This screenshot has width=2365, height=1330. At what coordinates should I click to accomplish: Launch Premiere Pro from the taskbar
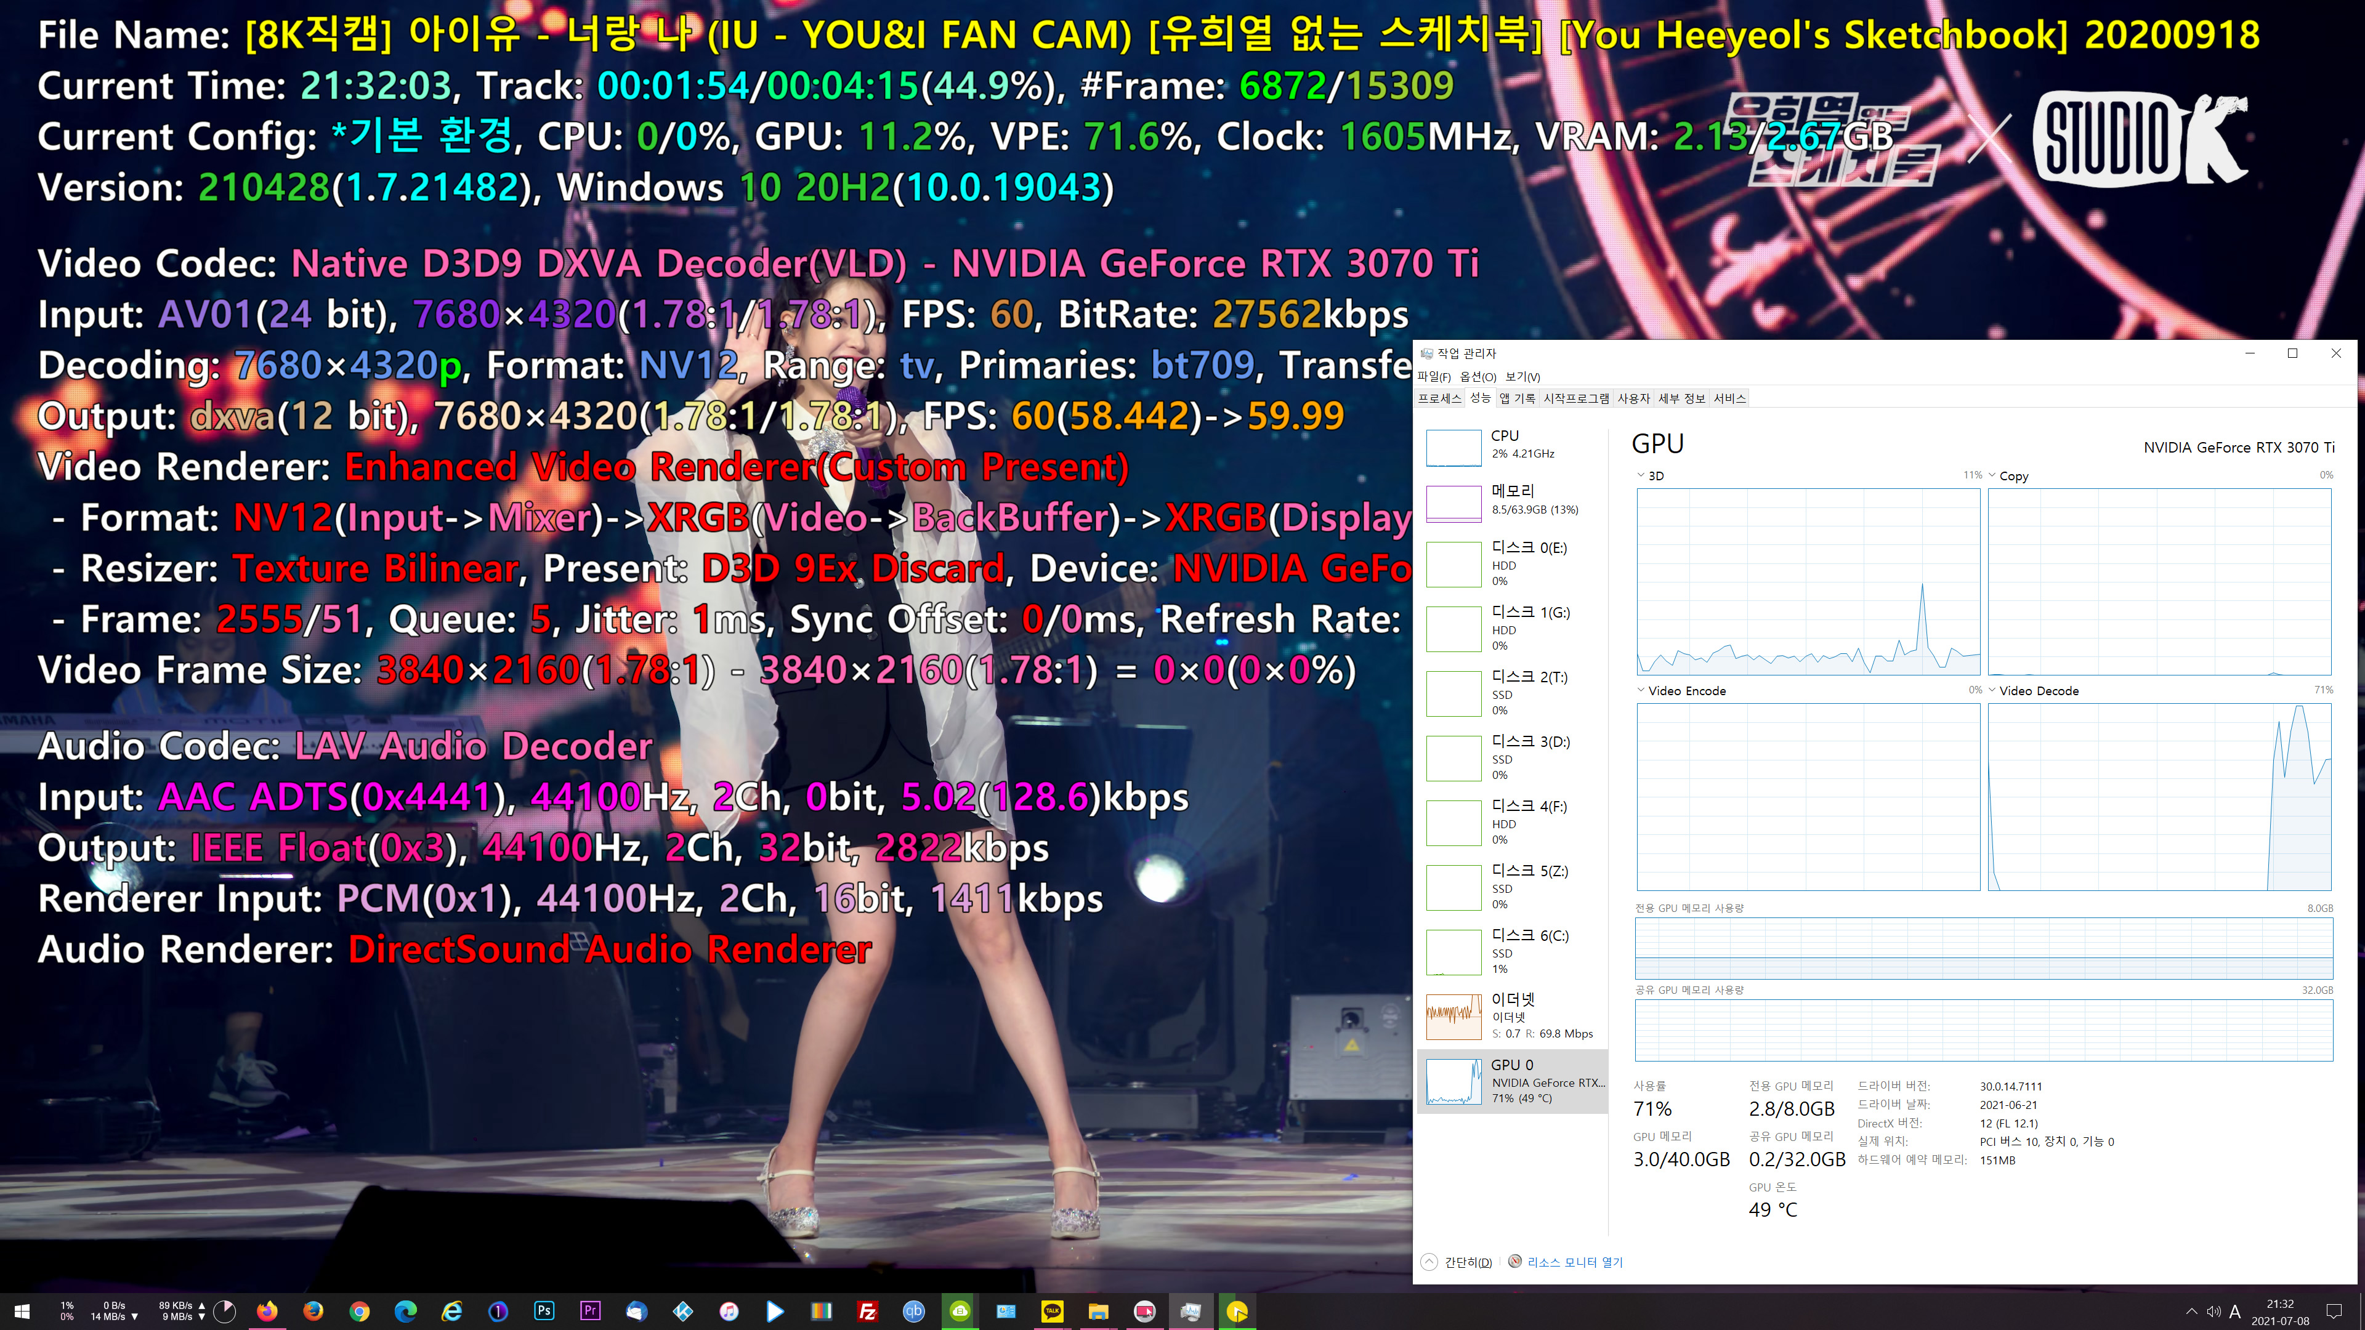(591, 1311)
